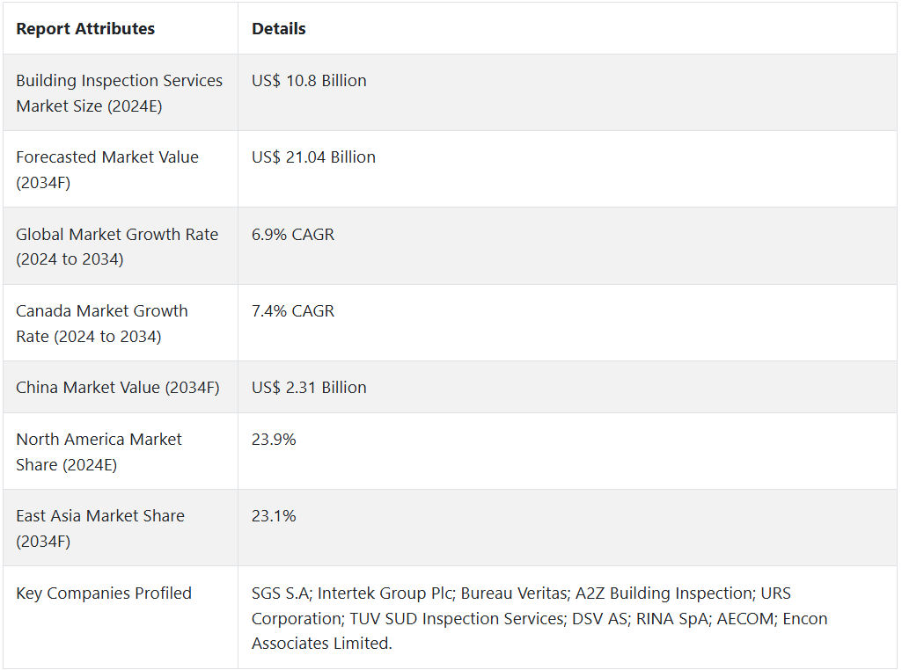Screen dimensions: 902x670
Task: Click the Report Attributes column header
Action: [85, 29]
